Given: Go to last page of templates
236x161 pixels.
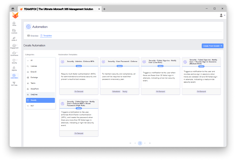Looking at the screenshot, I should (150, 143).
